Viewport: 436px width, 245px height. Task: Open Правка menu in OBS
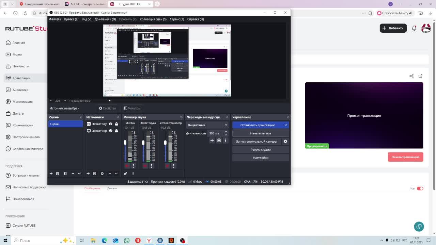pyautogui.click(x=71, y=19)
